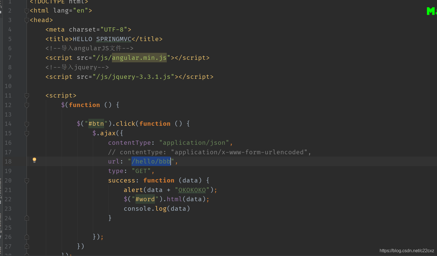
Task: Click the fold end marker on line 24
Action: (x=27, y=218)
